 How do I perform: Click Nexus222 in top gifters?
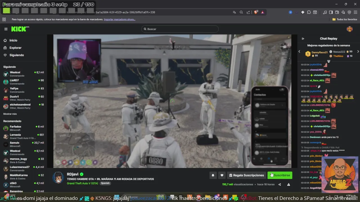coord(341,52)
